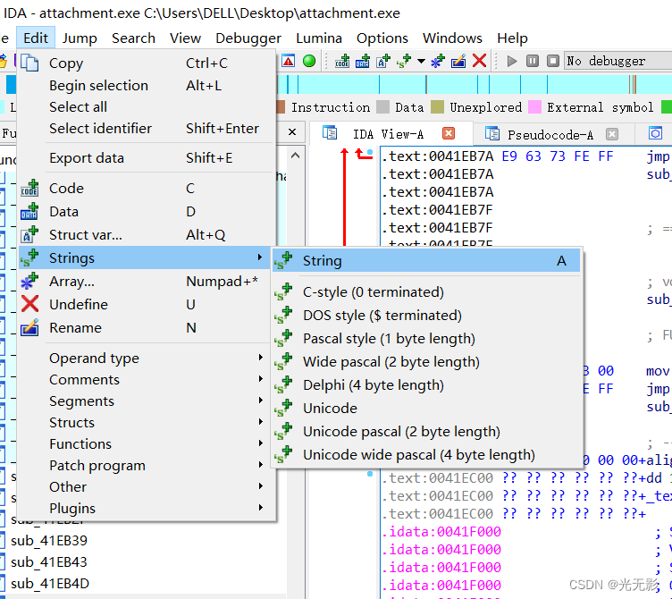Choose Begin selection menu entry
The image size is (672, 599).
pyautogui.click(x=147, y=85)
